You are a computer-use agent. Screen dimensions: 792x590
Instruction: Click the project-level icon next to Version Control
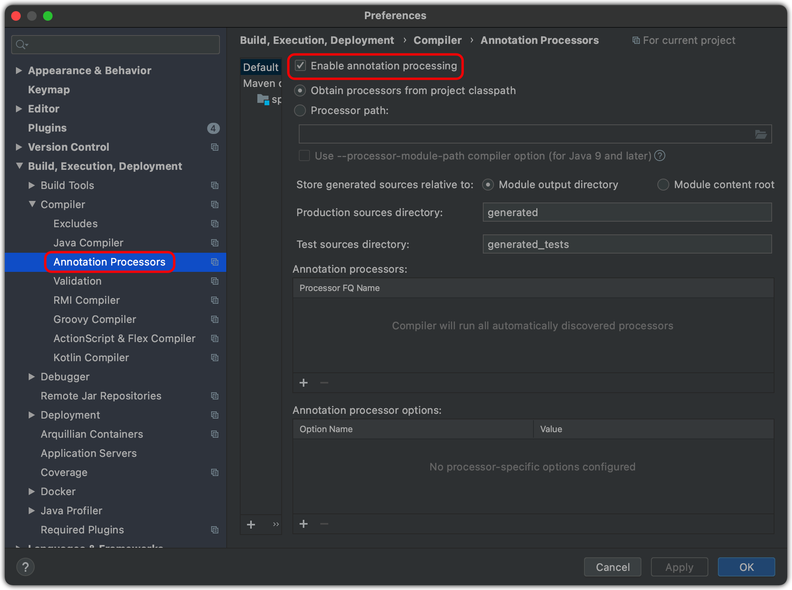coord(215,147)
